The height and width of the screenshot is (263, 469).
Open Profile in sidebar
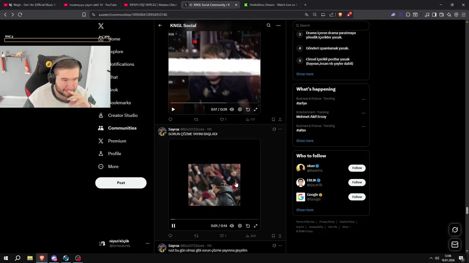(x=110, y=154)
